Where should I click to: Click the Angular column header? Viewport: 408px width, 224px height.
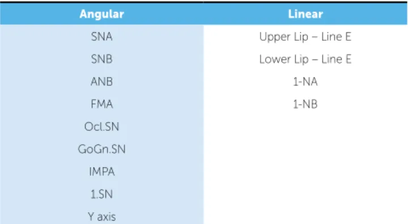102,14
